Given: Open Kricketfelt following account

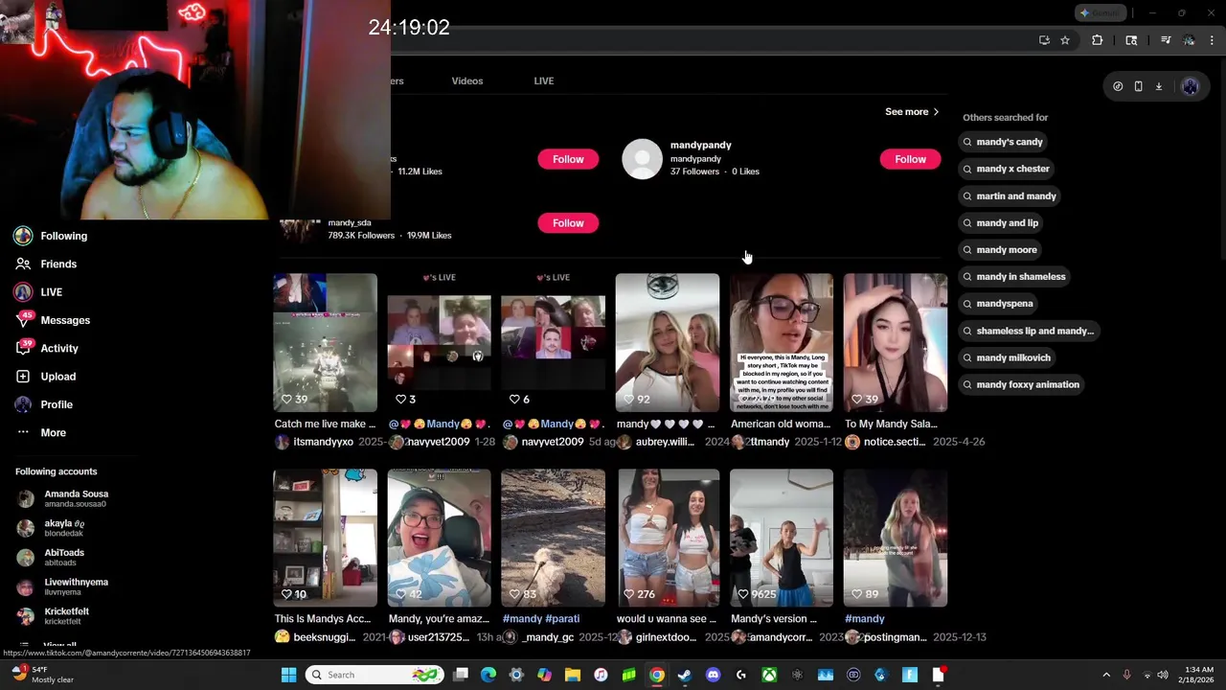Looking at the screenshot, I should [54, 616].
